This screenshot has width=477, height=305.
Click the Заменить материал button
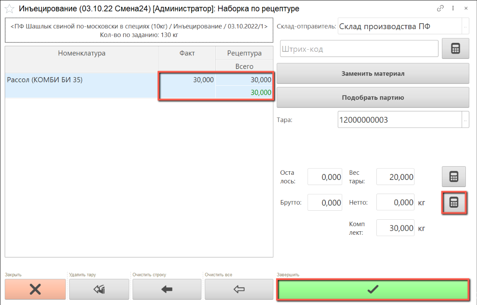point(373,74)
